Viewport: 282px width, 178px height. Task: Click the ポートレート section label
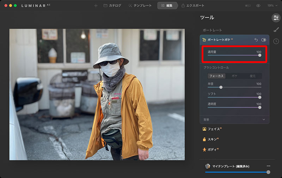[212, 30]
